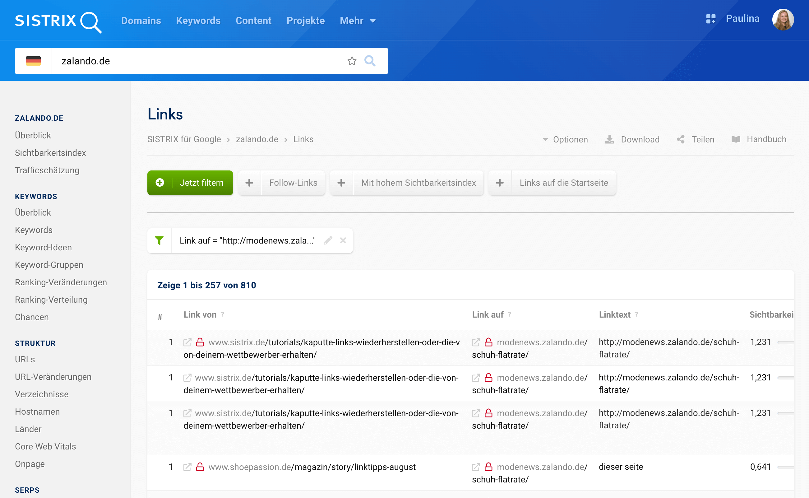Viewport: 809px width, 498px height.
Task: Add the Follow-Links filter via plus icon
Action: tap(249, 183)
